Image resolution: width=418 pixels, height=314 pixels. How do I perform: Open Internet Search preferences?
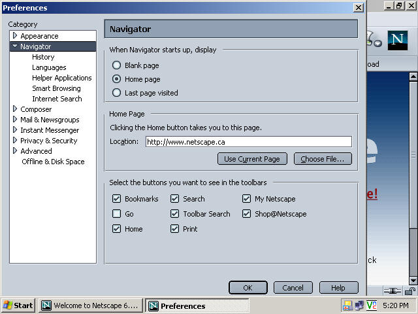click(57, 99)
